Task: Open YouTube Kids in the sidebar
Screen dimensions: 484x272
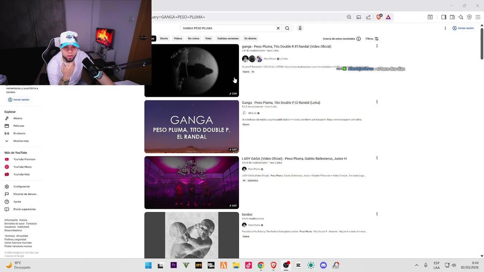Action: click(21, 175)
